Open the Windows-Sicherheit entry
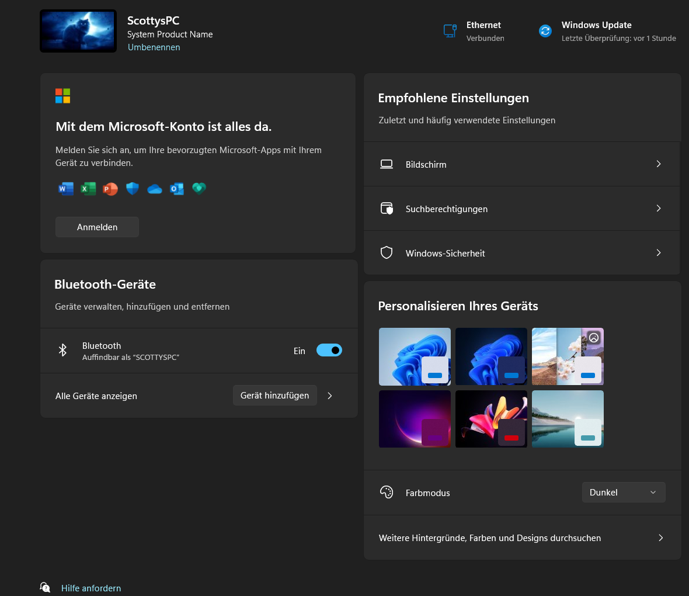Viewport: 689px width, 596px height. 521,252
